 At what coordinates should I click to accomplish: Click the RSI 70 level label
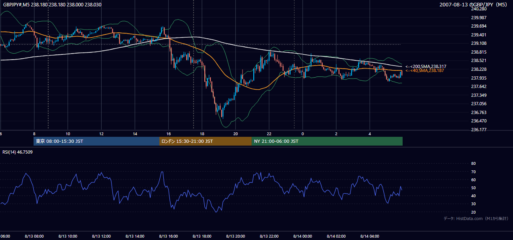(473, 172)
